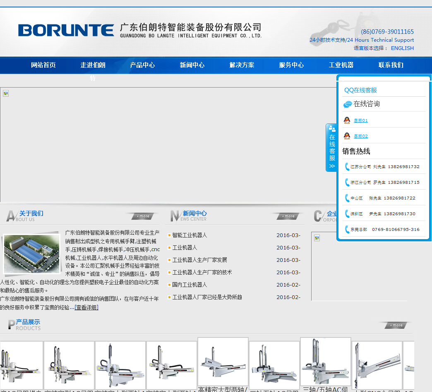Click the QQ在线客服 panel title
Screen dimensions: 432x392
360,90
